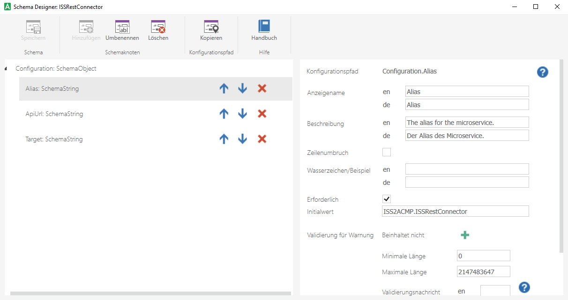The image size is (568, 300).
Task: Open top-right blue help question mark
Action: (x=542, y=72)
